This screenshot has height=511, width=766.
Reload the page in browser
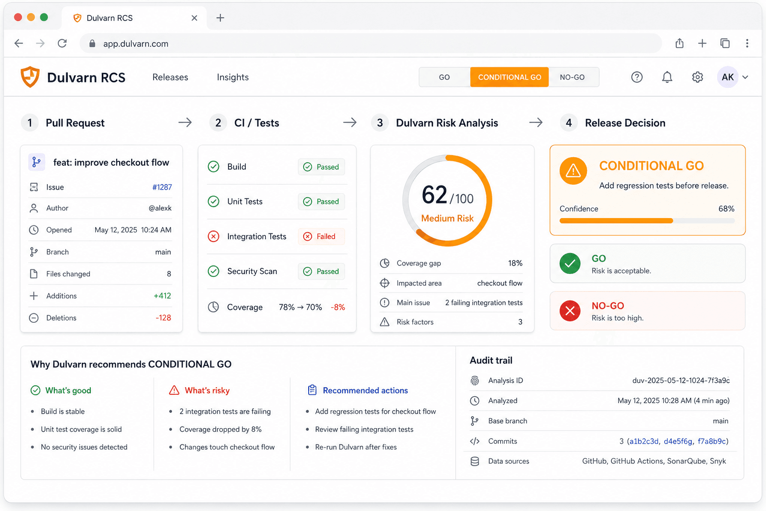(x=62, y=43)
